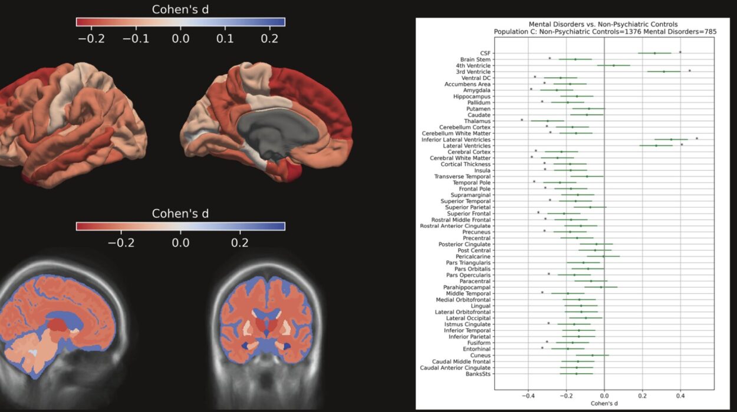This screenshot has height=412, width=737.
Task: Click the top Cohen's d colorbar
Action: (180, 22)
